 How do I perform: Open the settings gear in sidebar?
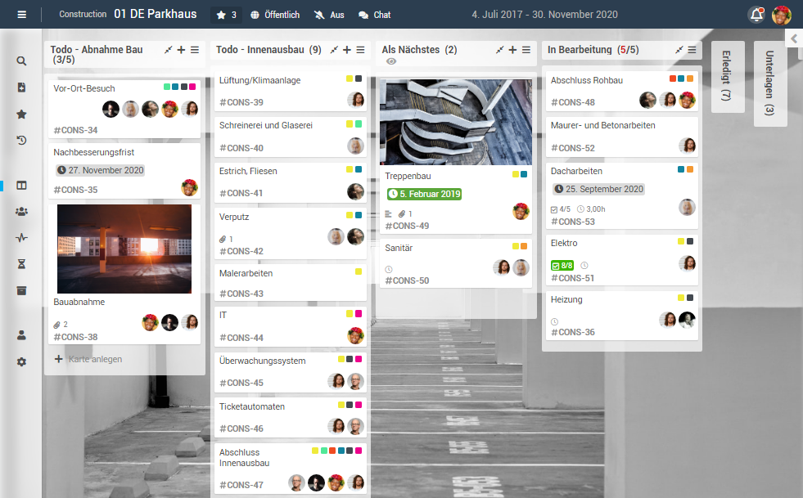point(21,362)
